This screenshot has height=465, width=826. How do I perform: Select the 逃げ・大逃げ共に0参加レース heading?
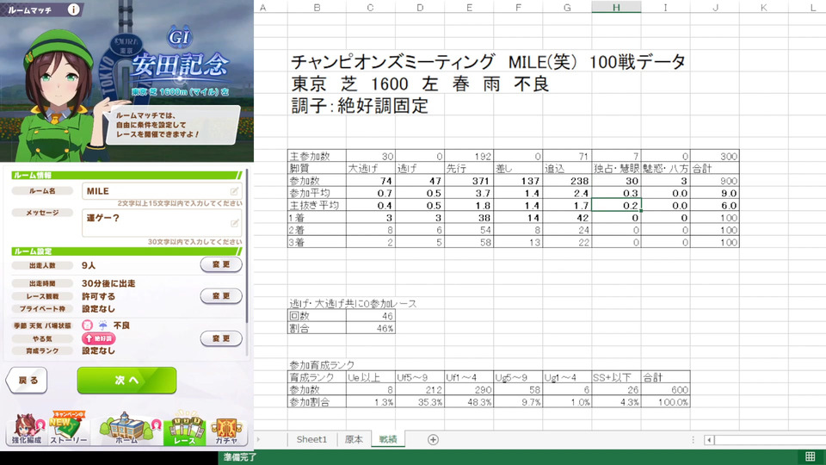point(353,304)
